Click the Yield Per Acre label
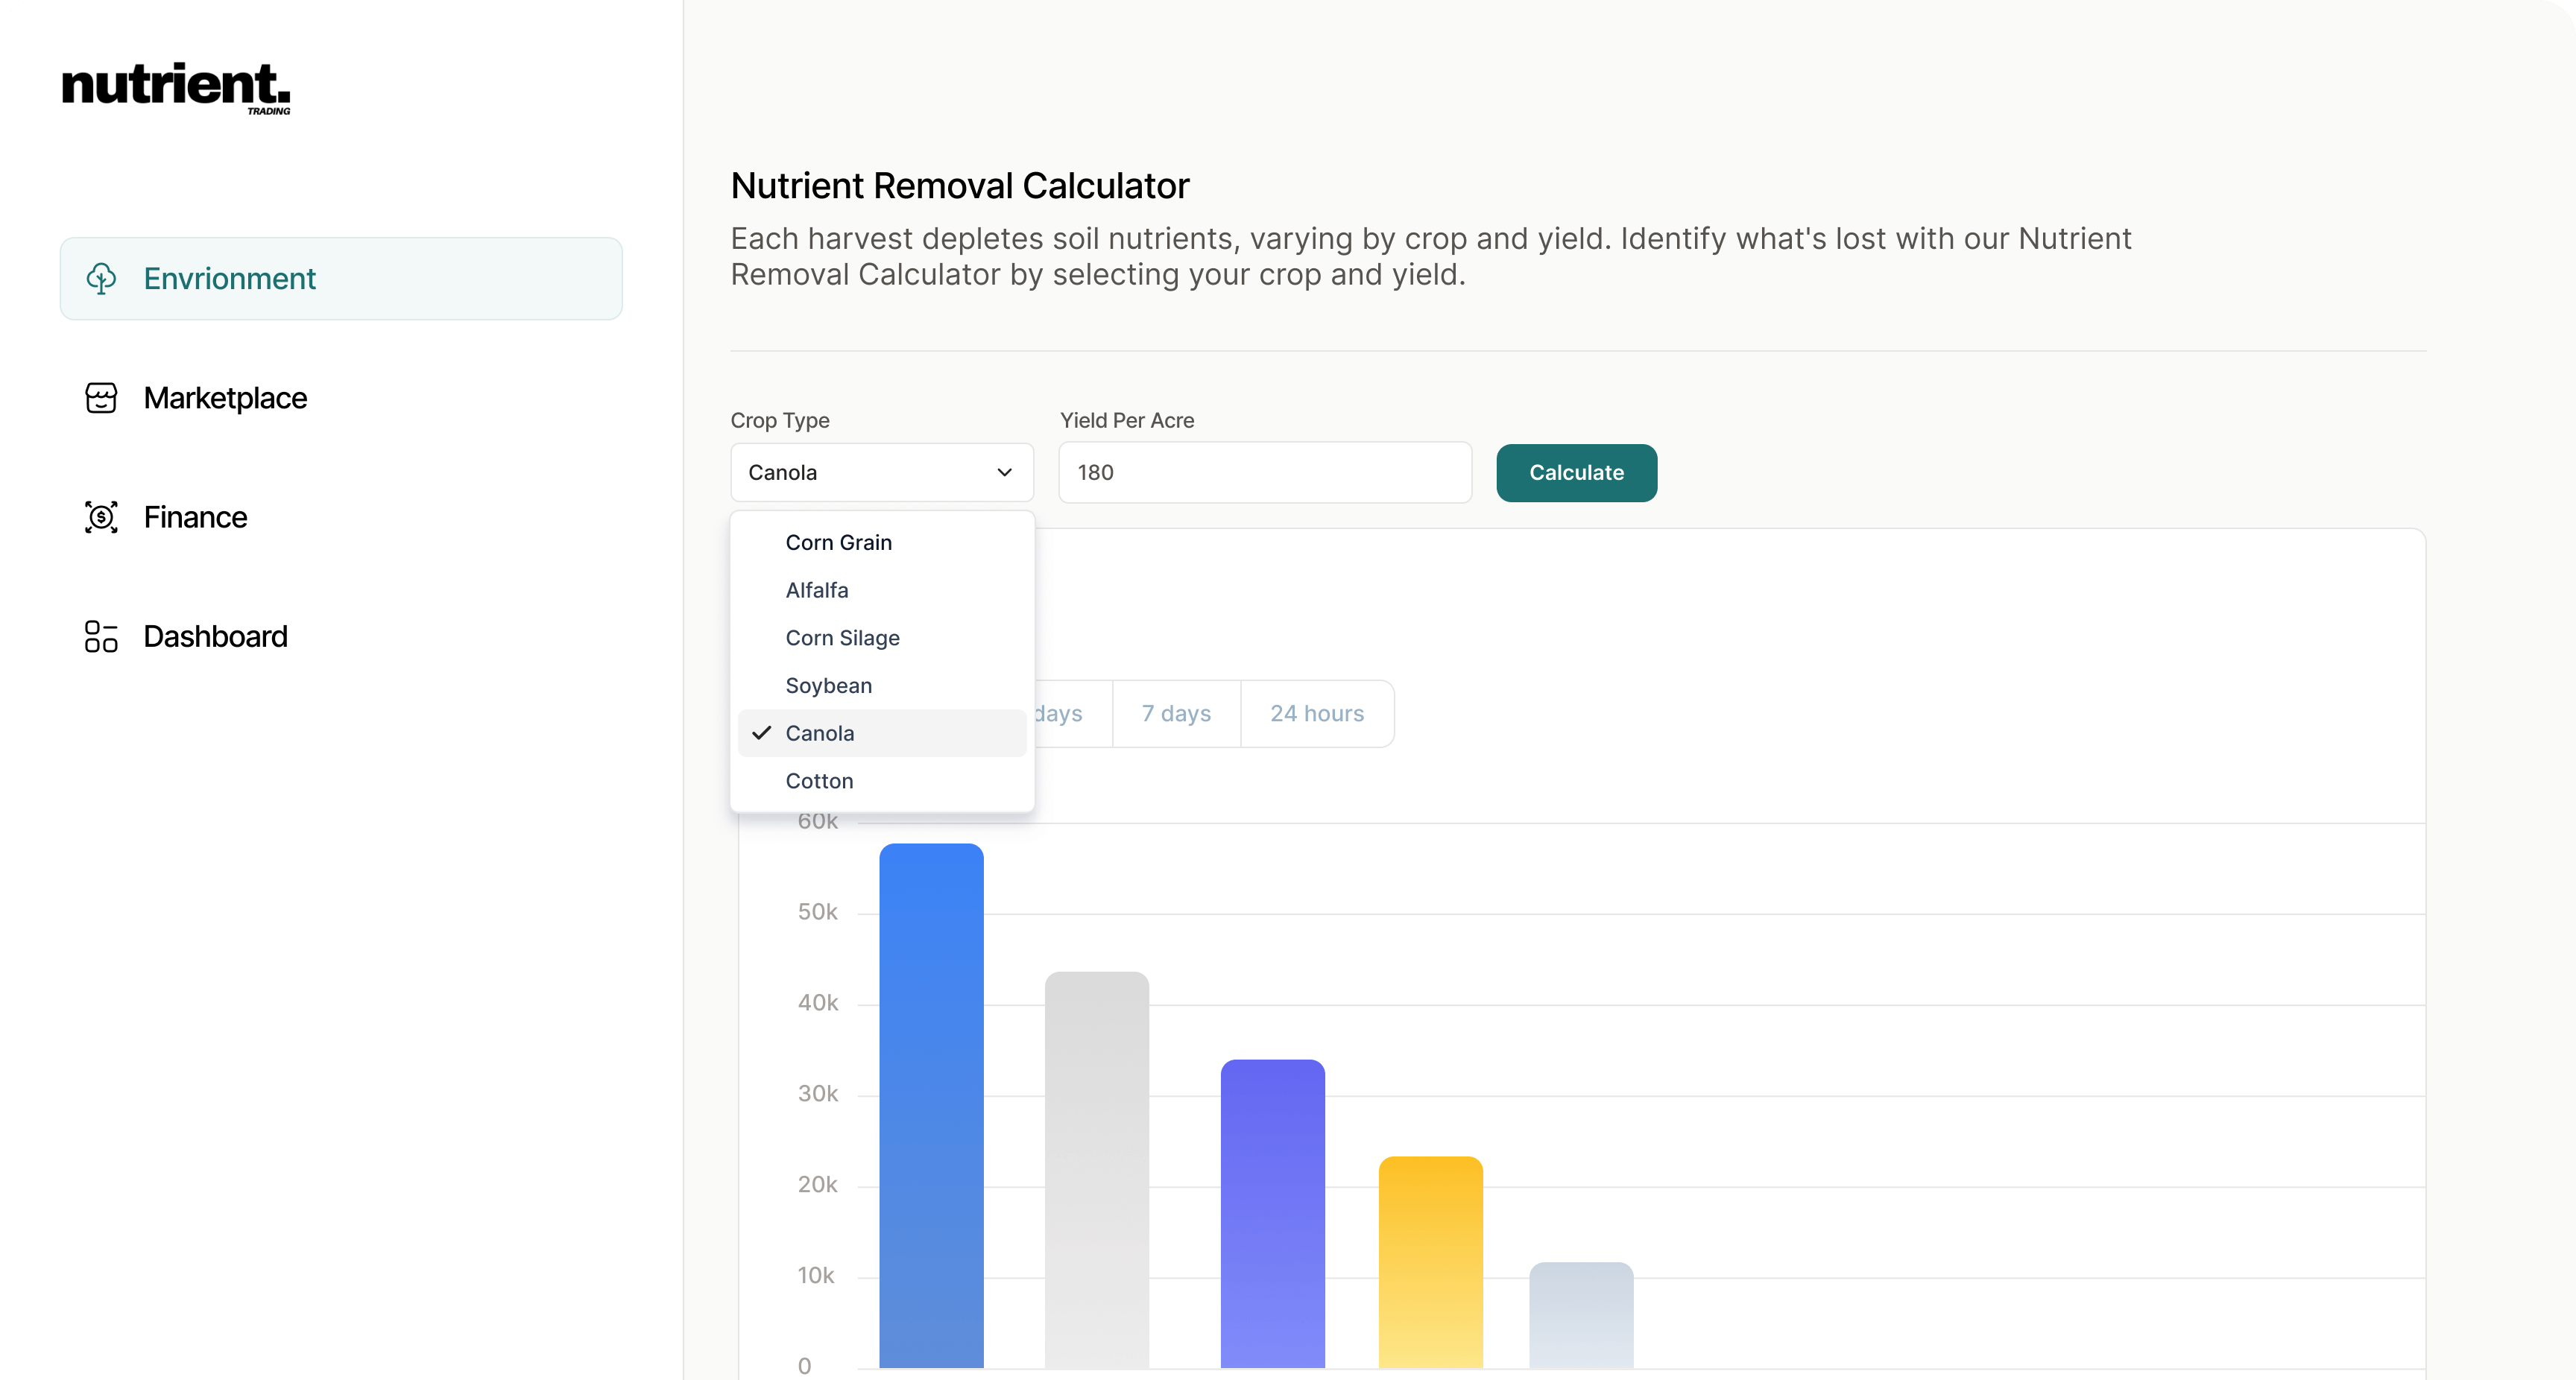This screenshot has height=1380, width=2576. coord(1127,421)
